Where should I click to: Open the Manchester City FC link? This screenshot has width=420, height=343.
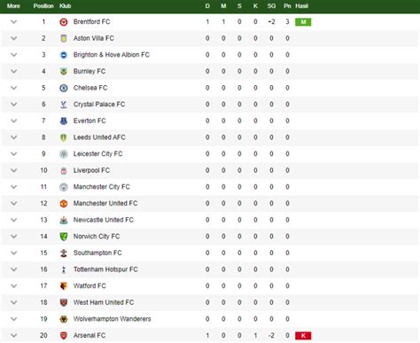click(x=102, y=187)
